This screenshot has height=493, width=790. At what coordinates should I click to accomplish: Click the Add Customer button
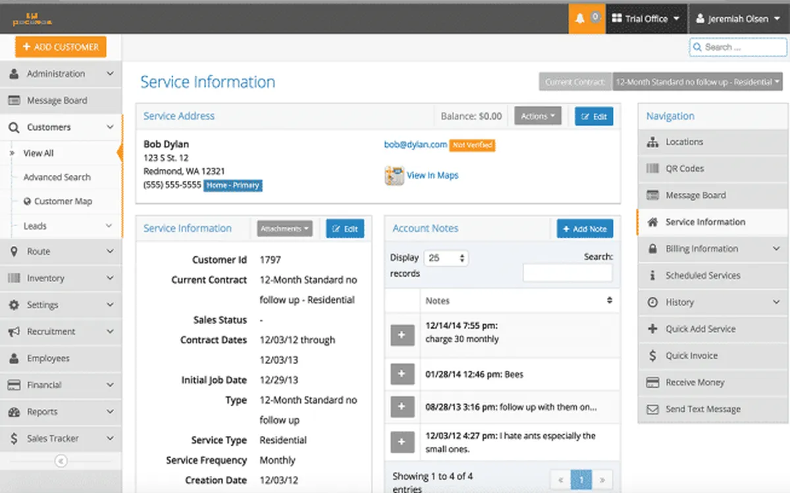61,47
